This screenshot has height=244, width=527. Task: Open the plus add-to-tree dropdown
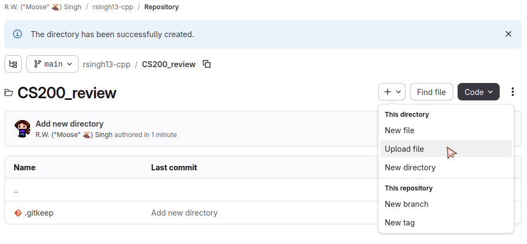[392, 92]
